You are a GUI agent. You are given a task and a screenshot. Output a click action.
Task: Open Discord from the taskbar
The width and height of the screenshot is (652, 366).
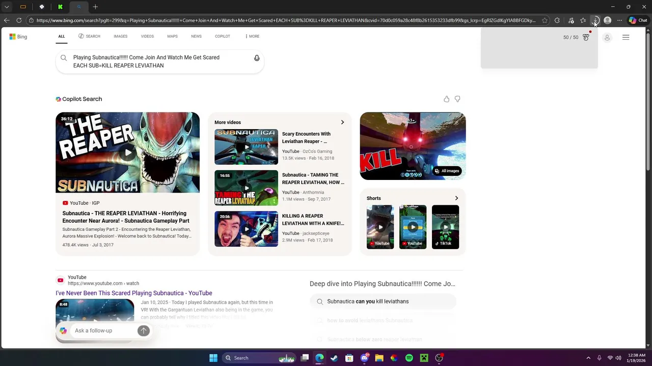click(364, 358)
